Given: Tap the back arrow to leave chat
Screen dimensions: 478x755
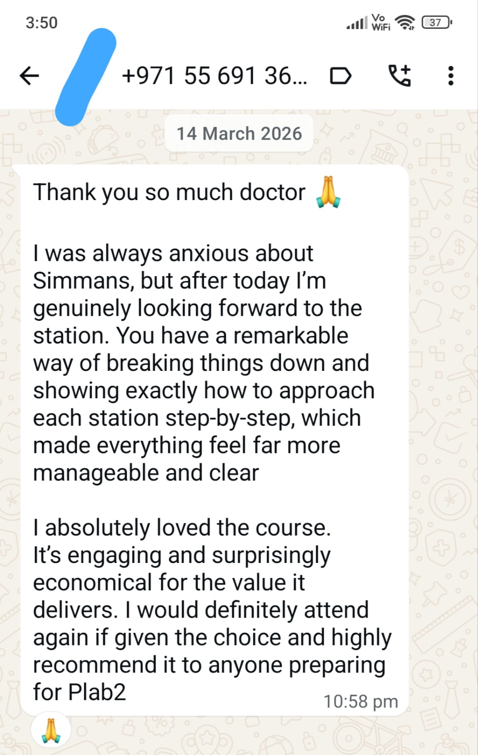Looking at the screenshot, I should [29, 75].
